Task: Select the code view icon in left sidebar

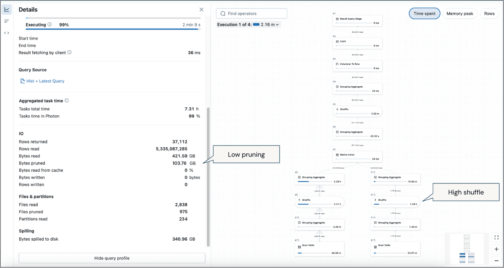Action: pyautogui.click(x=6, y=32)
